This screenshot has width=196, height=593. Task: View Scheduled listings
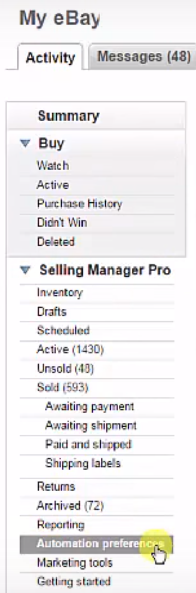[63, 331]
